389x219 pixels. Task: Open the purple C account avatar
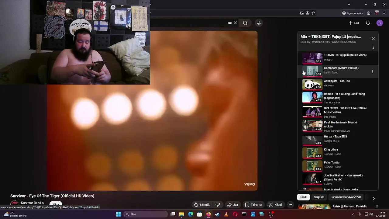[380, 23]
